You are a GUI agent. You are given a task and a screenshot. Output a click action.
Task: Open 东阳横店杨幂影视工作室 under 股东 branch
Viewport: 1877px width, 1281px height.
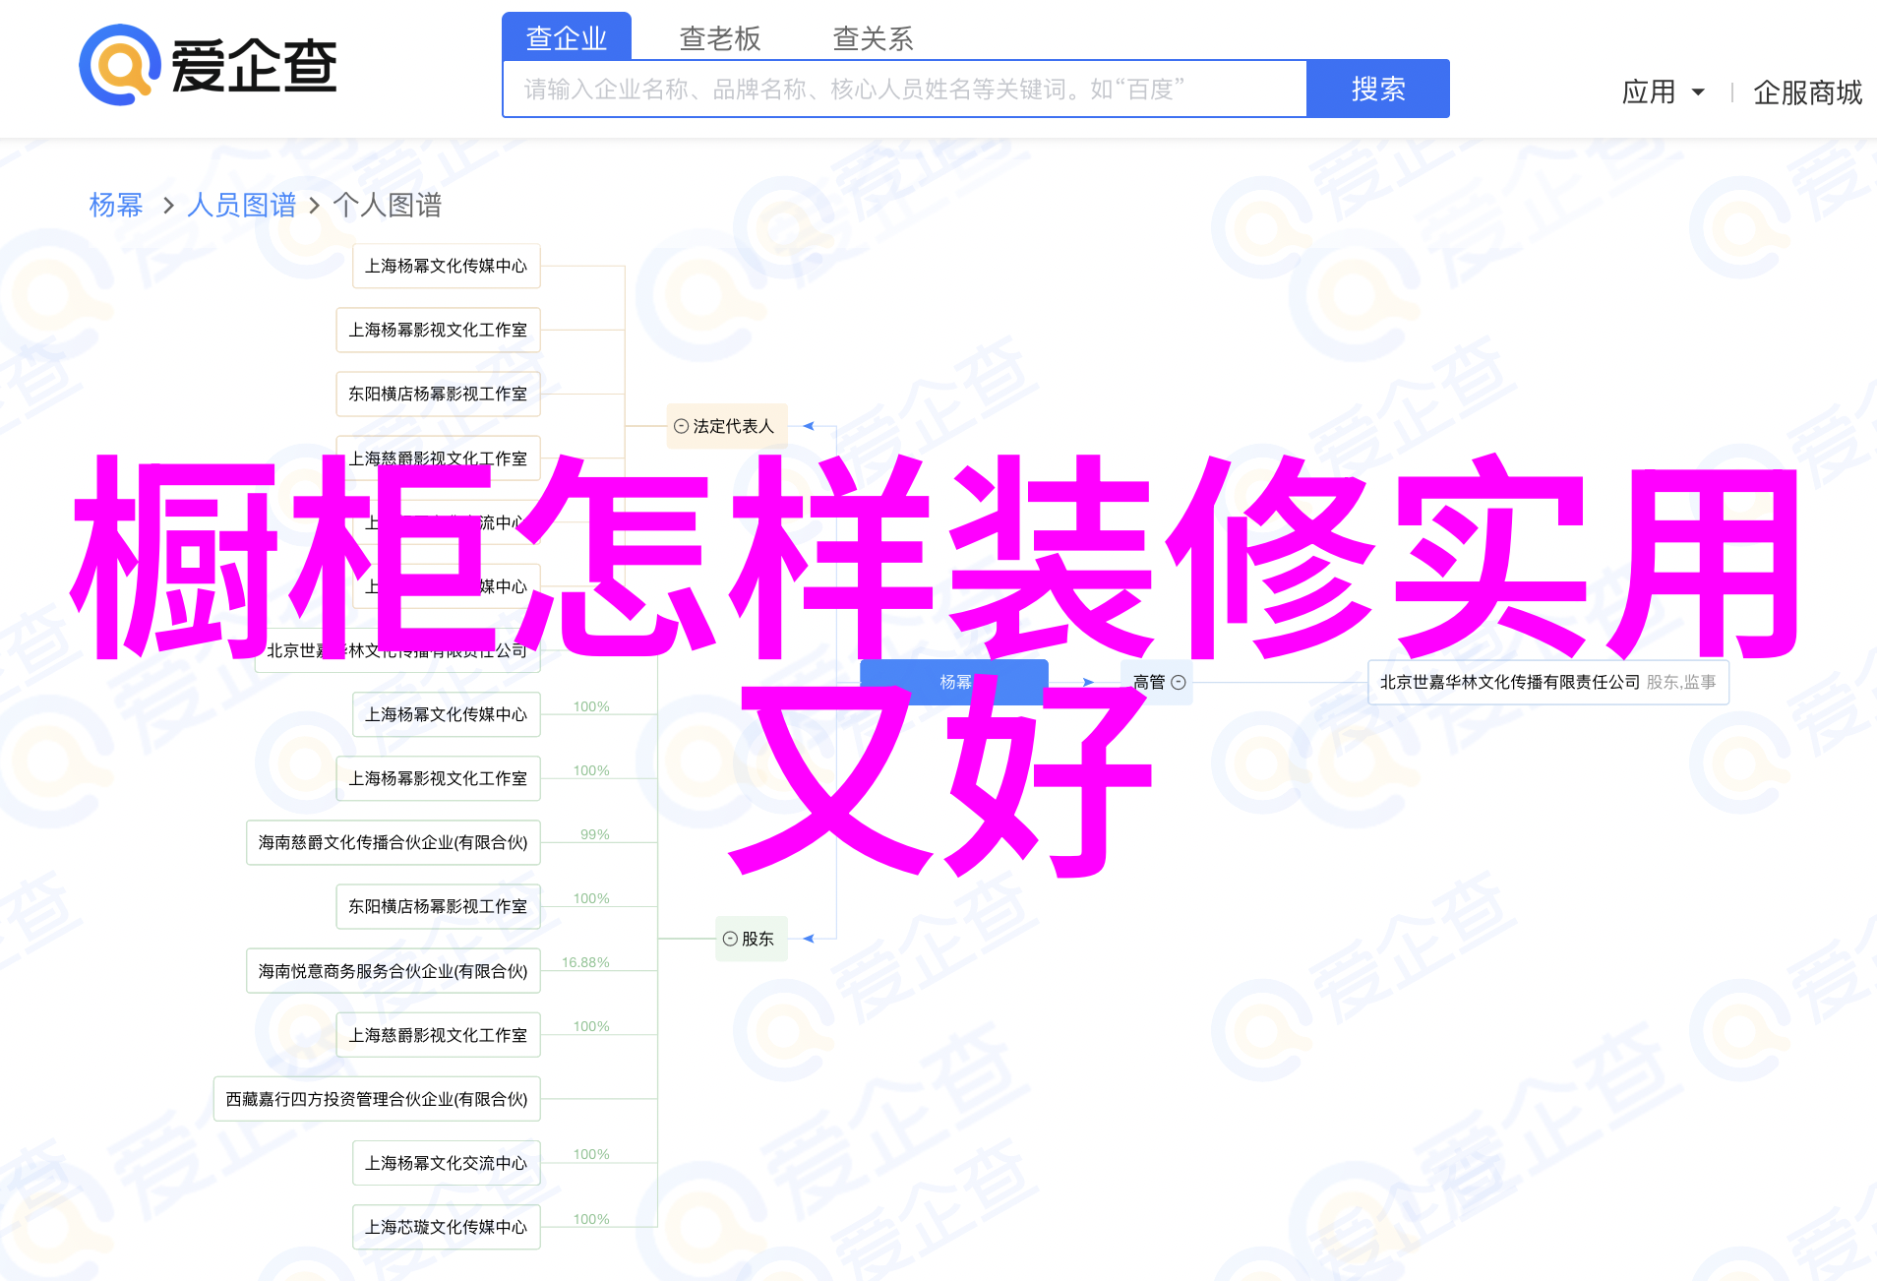click(x=439, y=906)
